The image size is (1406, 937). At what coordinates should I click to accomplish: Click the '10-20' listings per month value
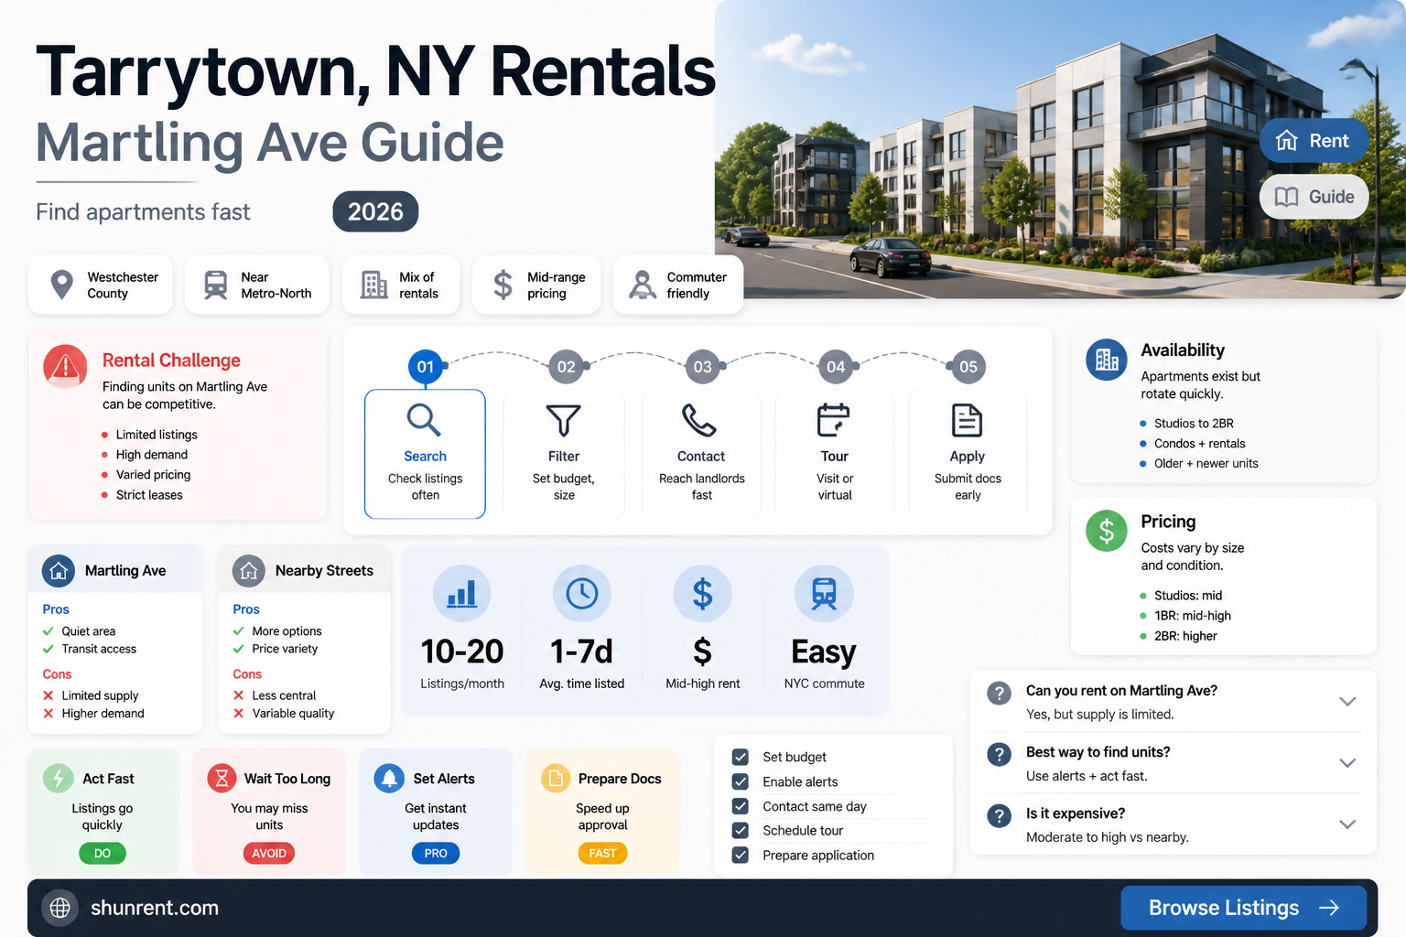pyautogui.click(x=462, y=652)
